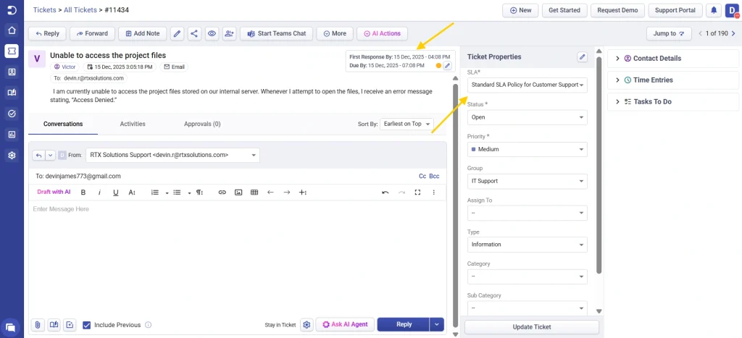Open the Knowledge Base book icon
Image resolution: width=742 pixels, height=338 pixels.
[x=12, y=93]
